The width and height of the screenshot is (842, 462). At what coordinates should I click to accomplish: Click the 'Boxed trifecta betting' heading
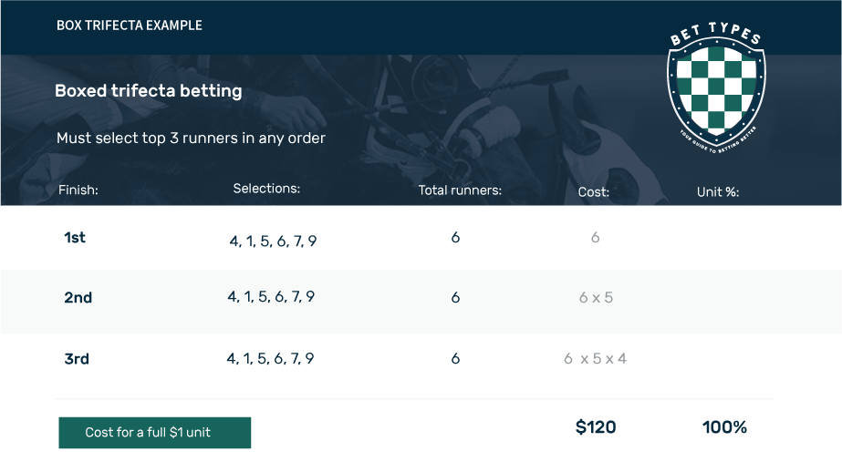coord(148,91)
